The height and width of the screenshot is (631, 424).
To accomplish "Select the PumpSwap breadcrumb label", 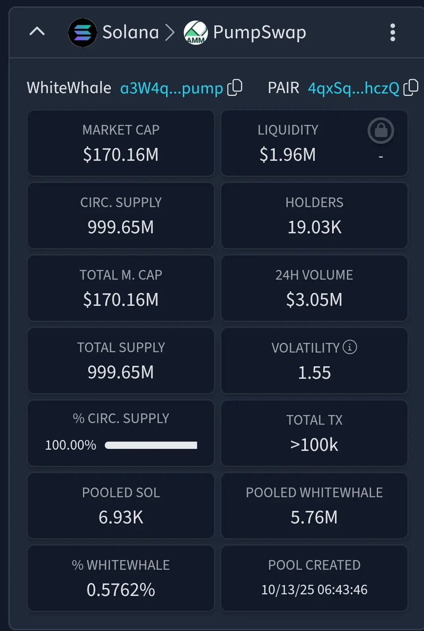I will 260,32.
